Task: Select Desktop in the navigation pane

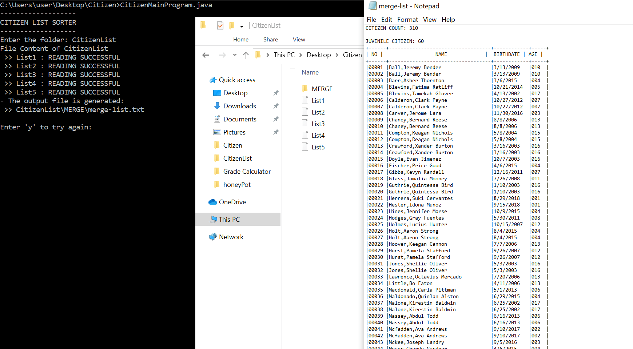Action: coord(235,93)
